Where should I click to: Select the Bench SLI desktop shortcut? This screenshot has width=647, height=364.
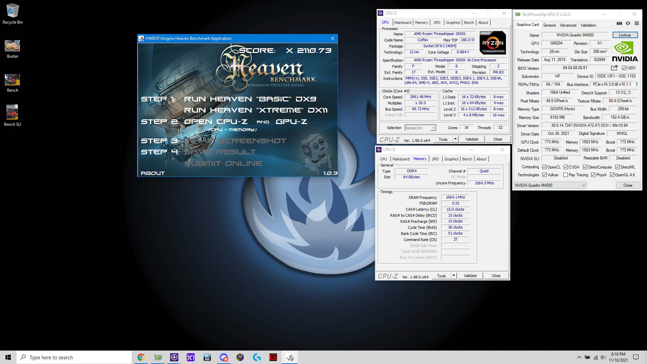pos(12,115)
